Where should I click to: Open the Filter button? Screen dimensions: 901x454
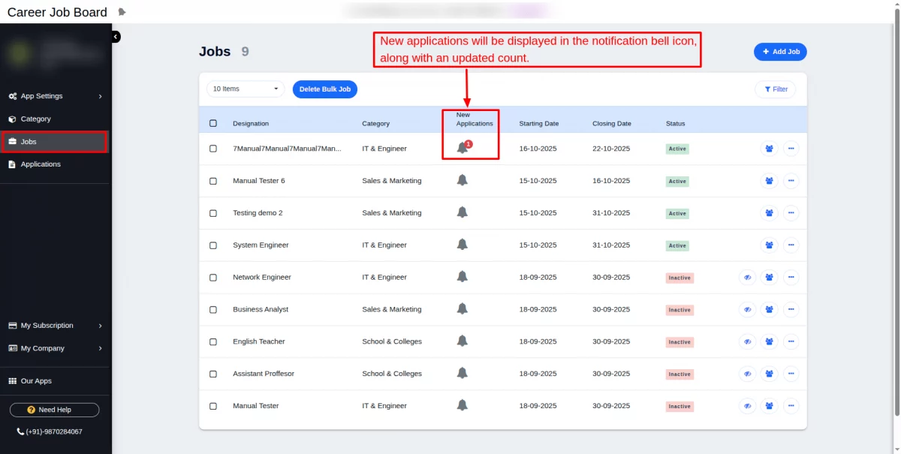[776, 89]
